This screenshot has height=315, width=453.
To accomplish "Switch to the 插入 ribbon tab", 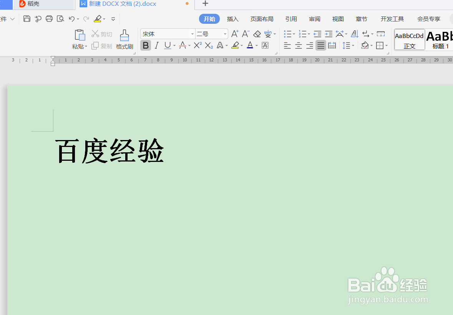I will point(232,18).
